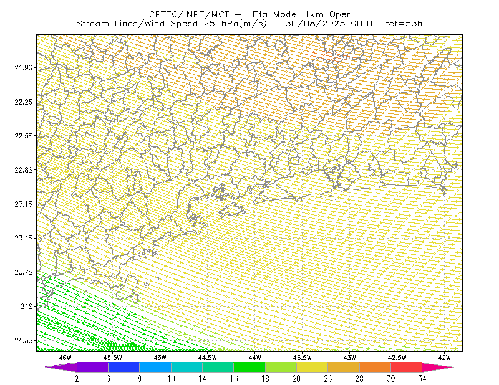Click the 44W longitude axis label
The width and height of the screenshot is (499, 385).
254,358
